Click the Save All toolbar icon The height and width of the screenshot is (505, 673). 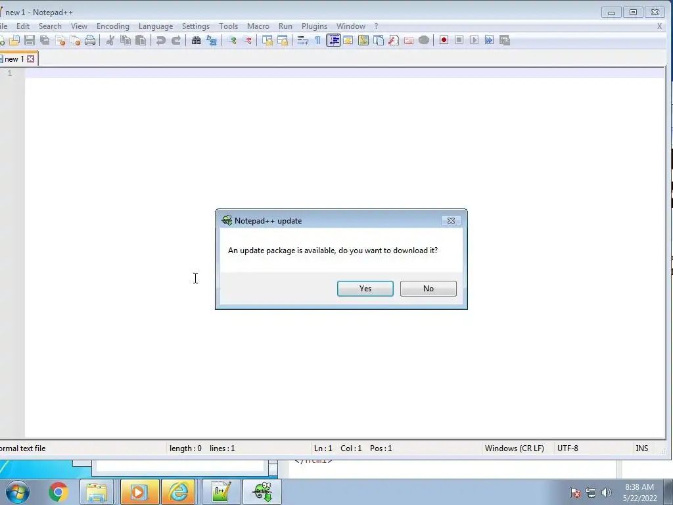click(x=45, y=40)
